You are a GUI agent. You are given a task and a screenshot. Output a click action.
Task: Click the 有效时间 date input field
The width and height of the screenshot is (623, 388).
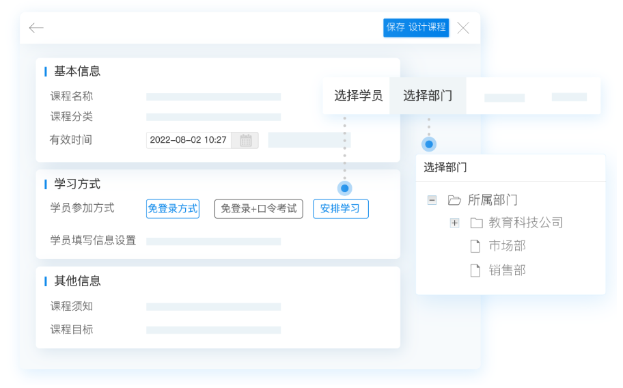[189, 140]
